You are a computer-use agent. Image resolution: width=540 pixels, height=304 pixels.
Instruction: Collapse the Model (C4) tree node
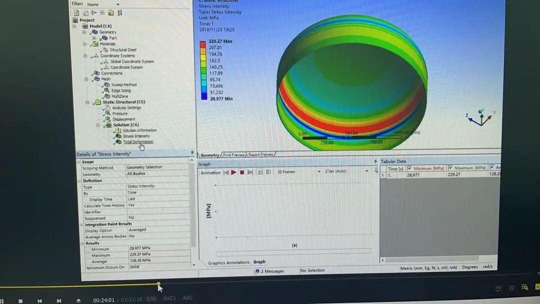74,26
